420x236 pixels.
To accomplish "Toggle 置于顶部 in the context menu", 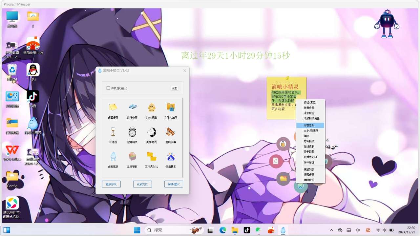I will click(310, 152).
